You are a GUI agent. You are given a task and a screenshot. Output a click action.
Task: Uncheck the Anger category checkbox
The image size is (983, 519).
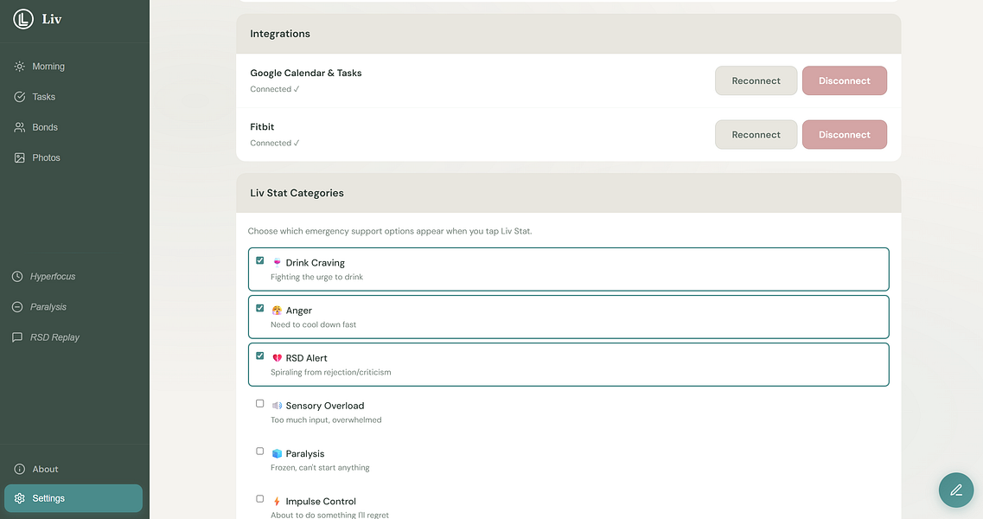point(260,308)
